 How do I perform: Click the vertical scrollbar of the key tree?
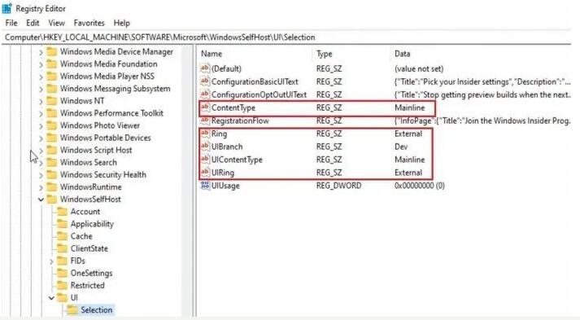[187, 182]
